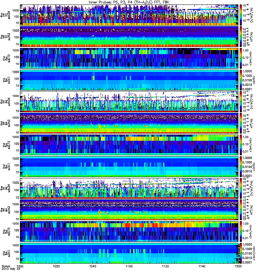Click the color bar beside the fbk scm1 panel

pyautogui.click(x=241, y=253)
